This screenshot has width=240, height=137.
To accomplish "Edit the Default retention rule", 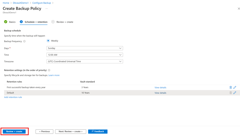I will [235, 93].
